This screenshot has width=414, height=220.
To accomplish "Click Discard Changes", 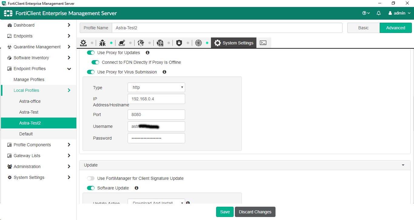I will pyautogui.click(x=255, y=212).
